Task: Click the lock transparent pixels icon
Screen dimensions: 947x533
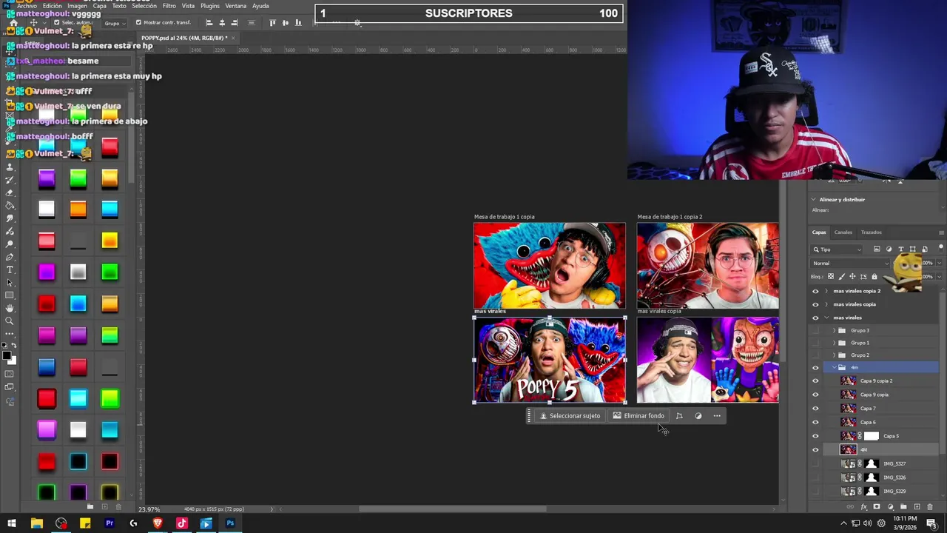Action: (830, 277)
